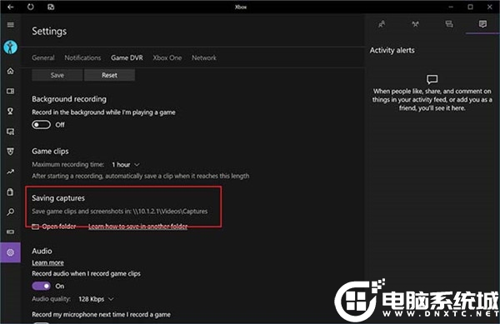Expand Maximum recording time dropdown
The height and width of the screenshot is (324, 500).
pyautogui.click(x=126, y=165)
